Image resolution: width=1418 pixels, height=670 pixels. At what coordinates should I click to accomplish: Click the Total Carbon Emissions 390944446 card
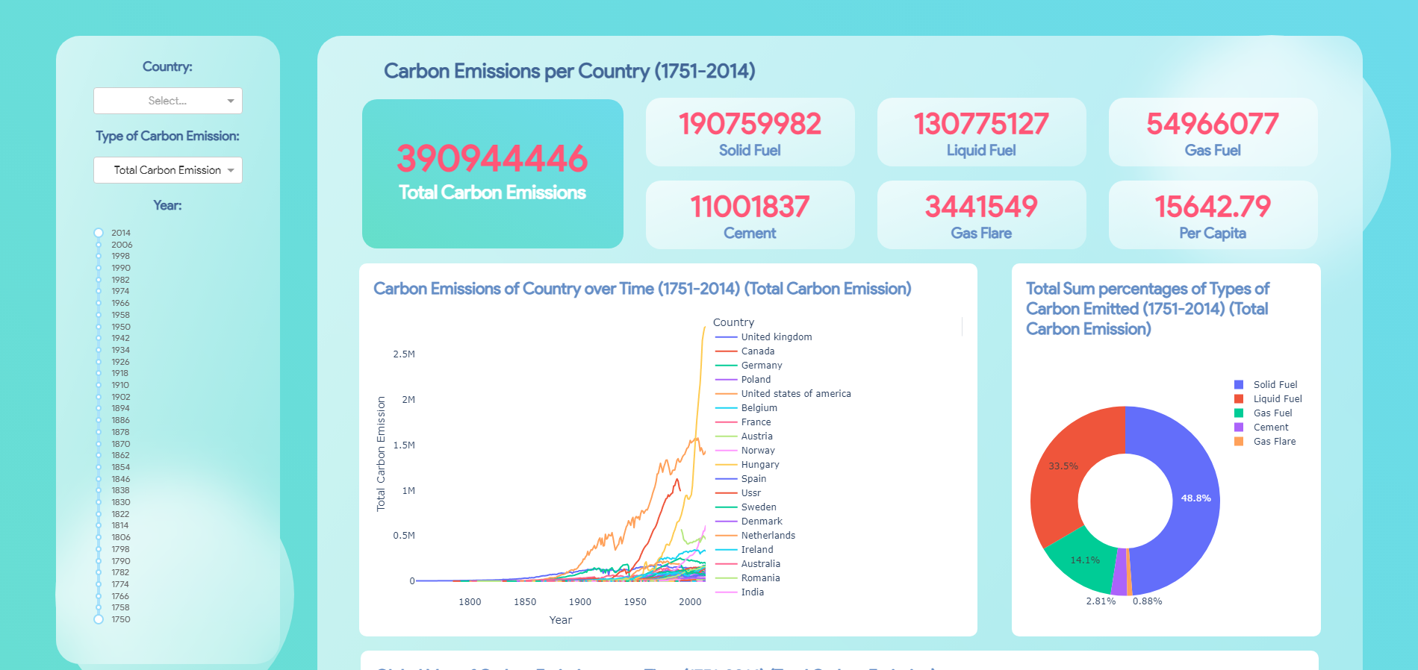493,174
